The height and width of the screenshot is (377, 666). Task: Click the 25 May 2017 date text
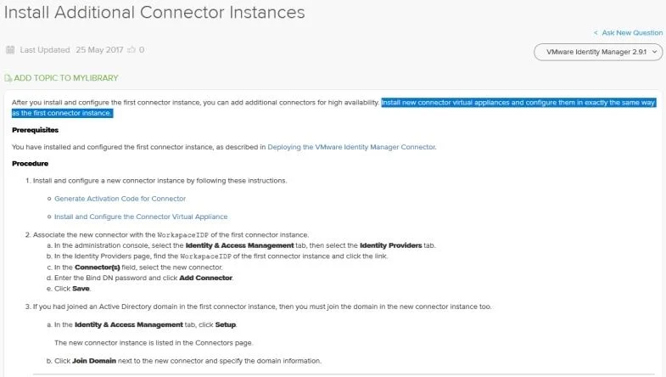99,50
